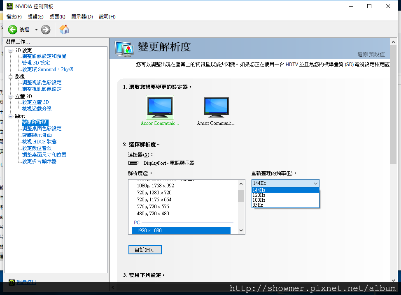Viewport: 401px width, 295px height.
Task: Click the green Back arrow icon
Action: point(12,30)
